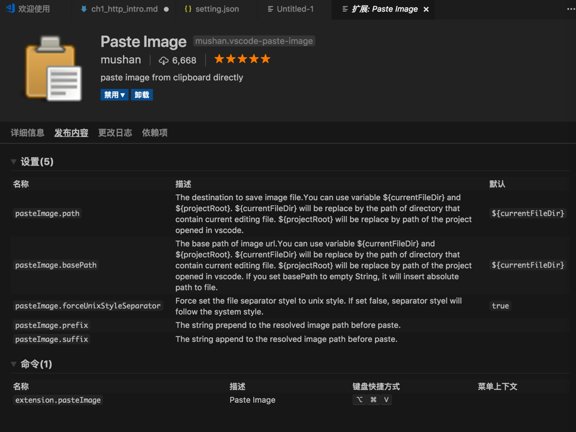The image size is (576, 432).
Task: Click the cloud download count icon
Action: pos(163,60)
